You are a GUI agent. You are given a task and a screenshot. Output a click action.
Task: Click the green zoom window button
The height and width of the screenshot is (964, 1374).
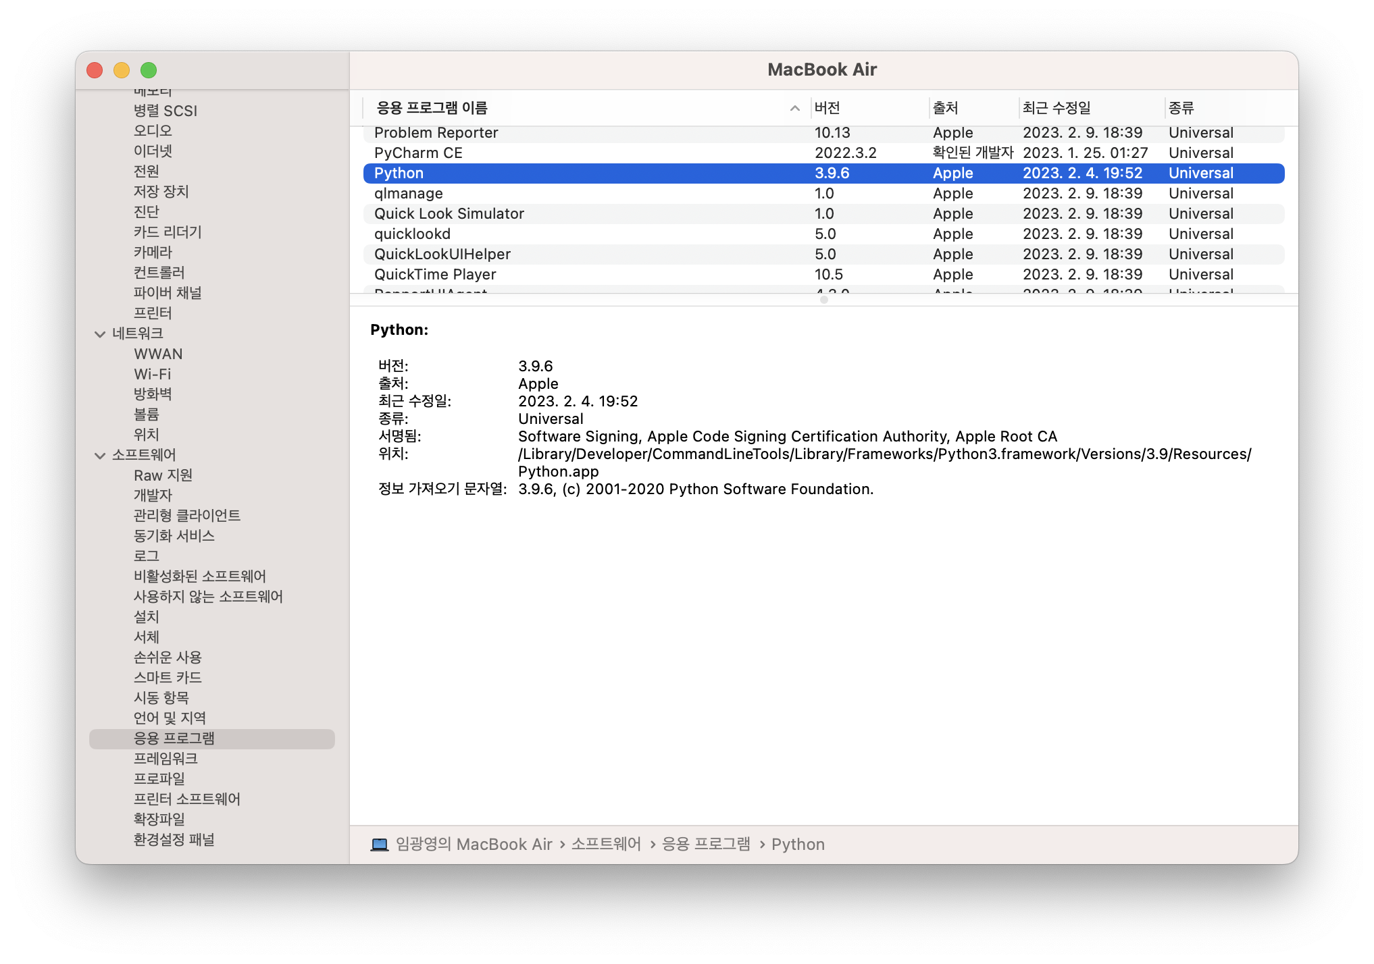(149, 70)
